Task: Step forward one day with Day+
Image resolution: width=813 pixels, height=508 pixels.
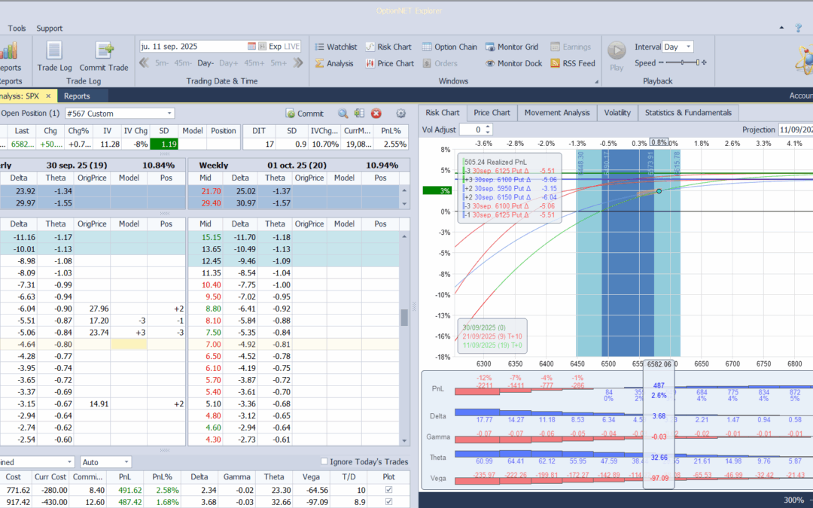Action: click(x=229, y=62)
